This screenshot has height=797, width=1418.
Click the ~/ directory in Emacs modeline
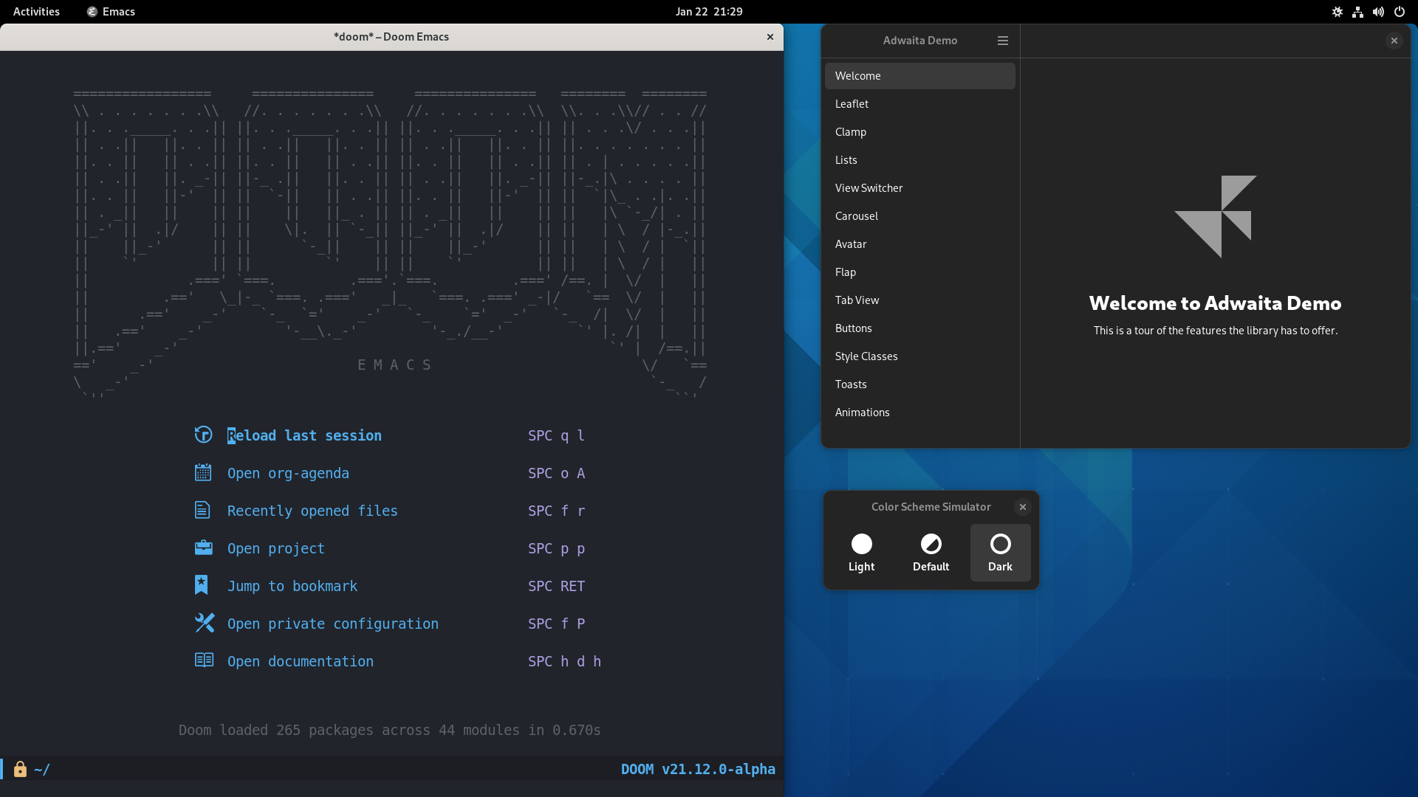click(x=42, y=769)
